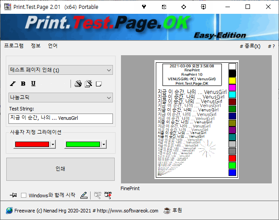Minimize the Print.Test.Page window
Image resolution: width=279 pixels, height=220 pixels.
(228, 7)
